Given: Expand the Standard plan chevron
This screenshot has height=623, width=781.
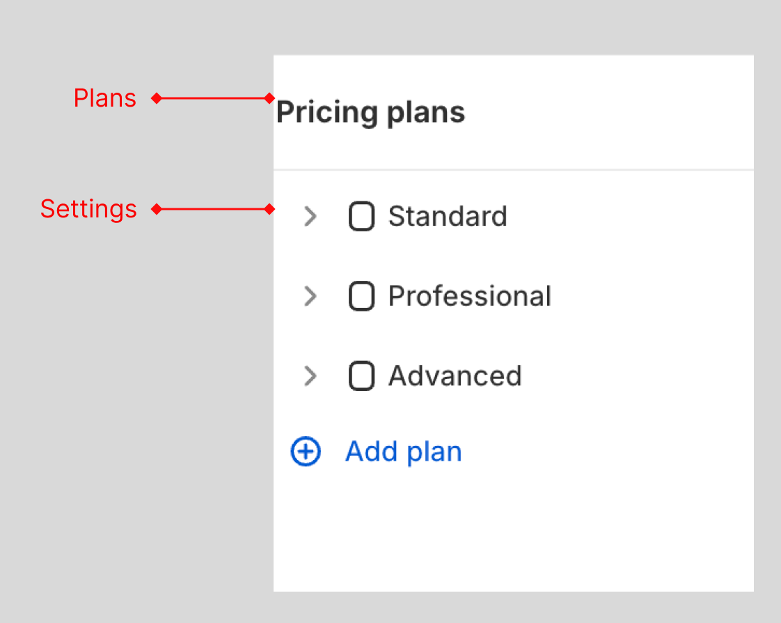Looking at the screenshot, I should [310, 217].
